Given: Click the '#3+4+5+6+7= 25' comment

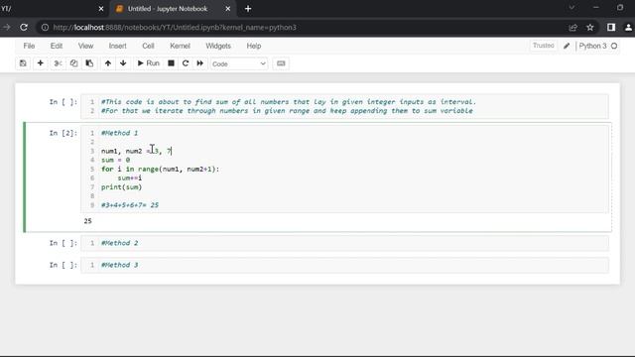Looking at the screenshot, I should (x=130, y=205).
